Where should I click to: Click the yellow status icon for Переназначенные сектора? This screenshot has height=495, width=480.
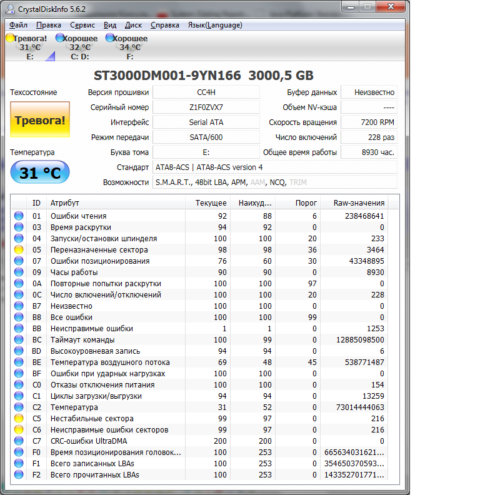(x=19, y=250)
